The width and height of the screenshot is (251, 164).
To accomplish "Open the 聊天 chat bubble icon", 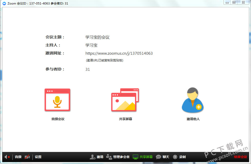I will click(159, 157).
